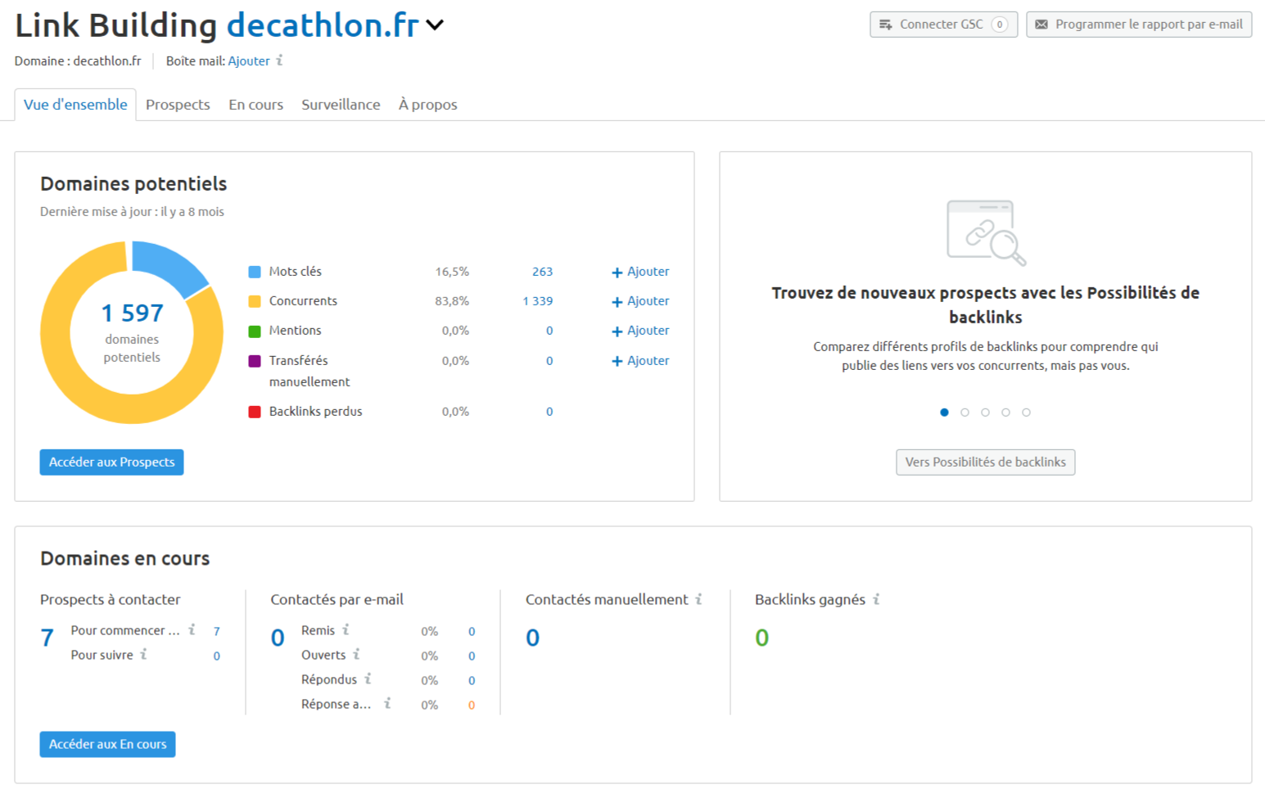The width and height of the screenshot is (1265, 789).
Task: Open the En cours tab
Action: coord(255,104)
